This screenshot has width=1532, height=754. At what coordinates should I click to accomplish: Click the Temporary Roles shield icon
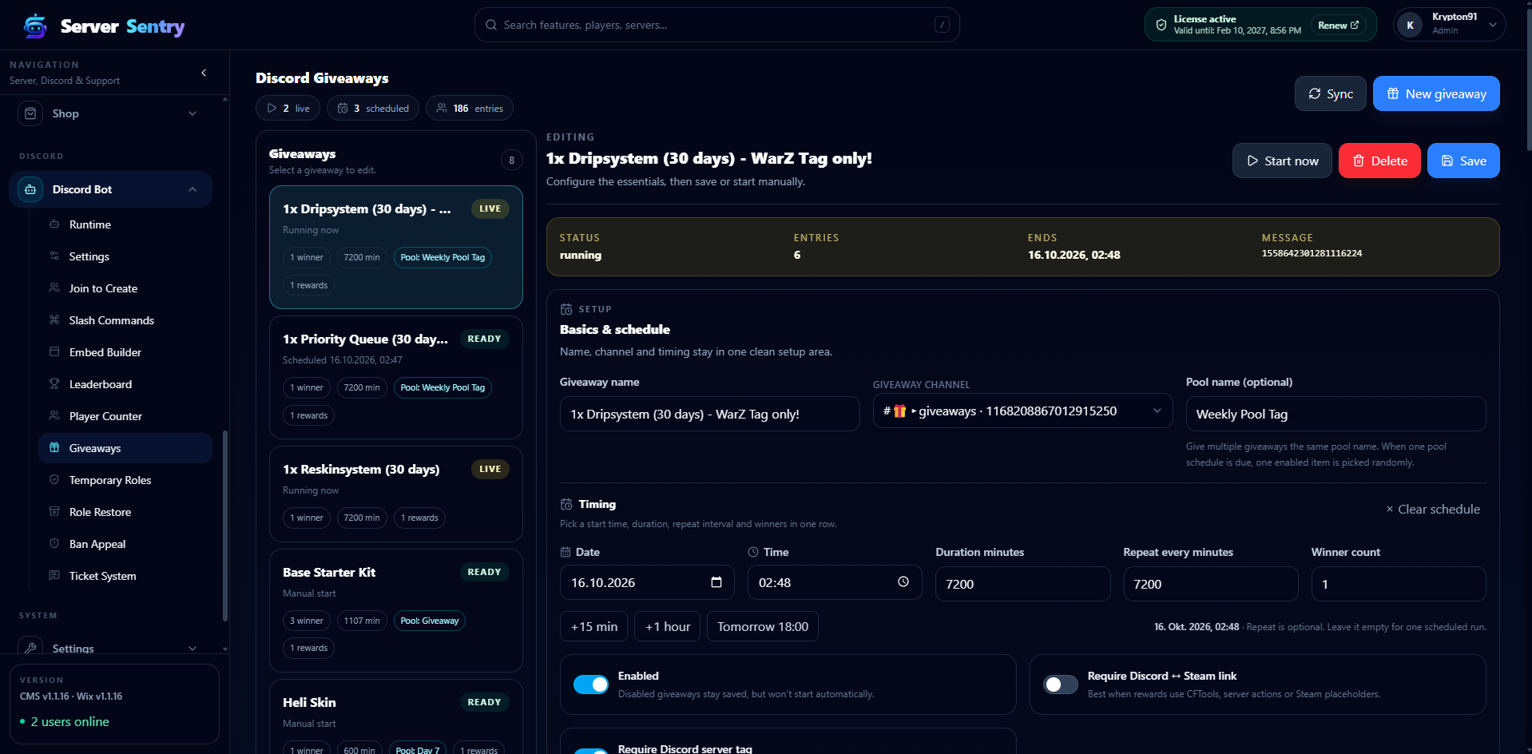point(54,480)
